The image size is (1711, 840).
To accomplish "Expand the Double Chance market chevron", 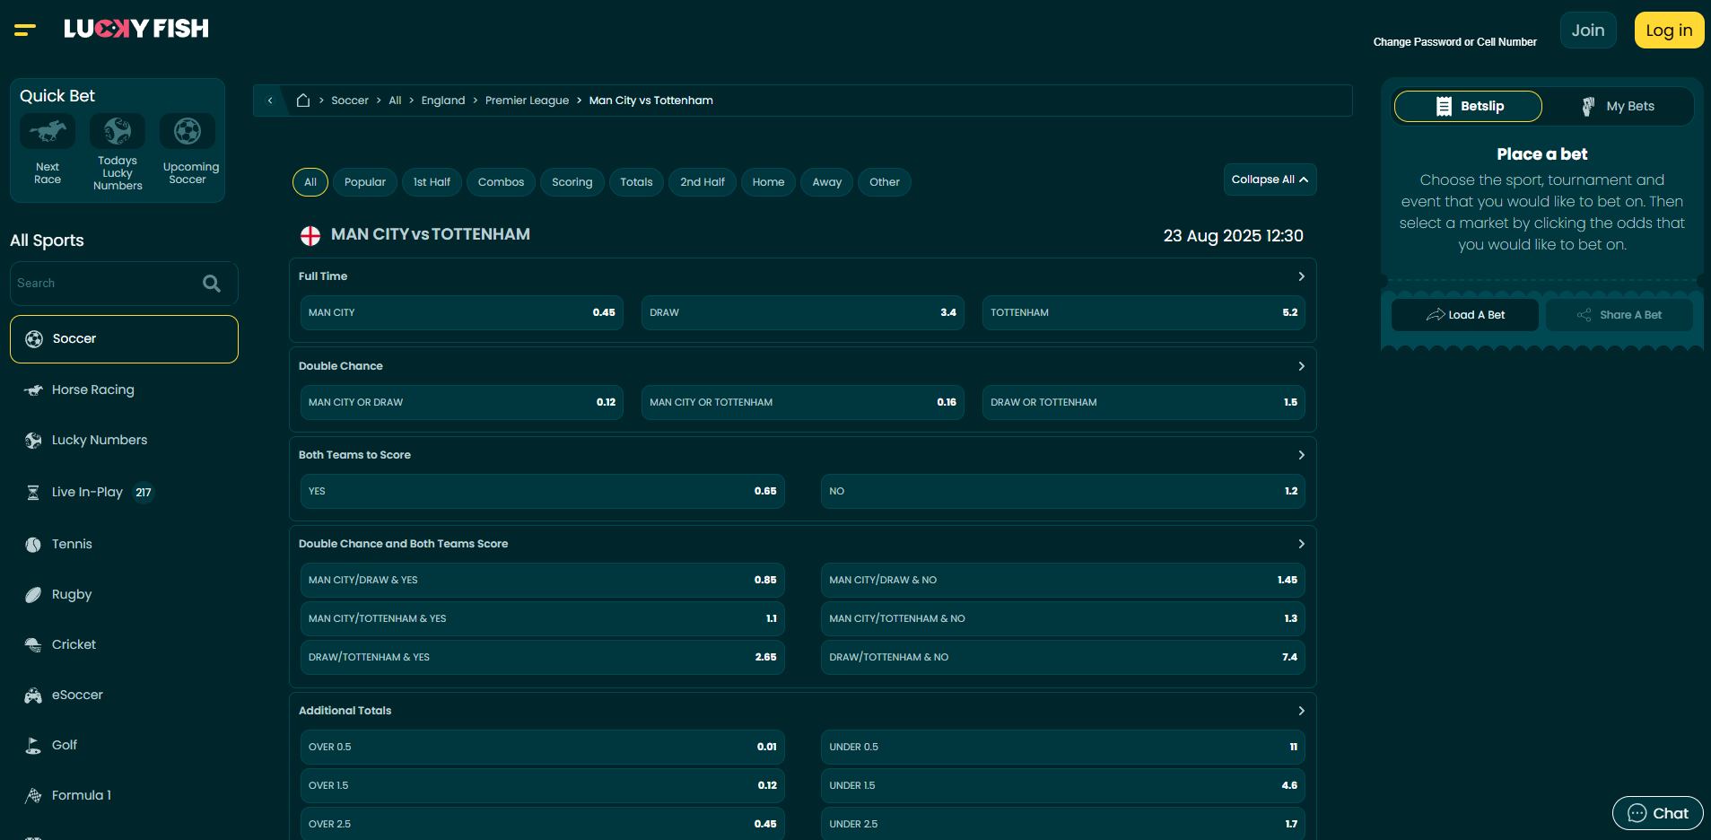I will [x=1301, y=366].
